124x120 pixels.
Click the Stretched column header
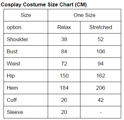[101, 27]
